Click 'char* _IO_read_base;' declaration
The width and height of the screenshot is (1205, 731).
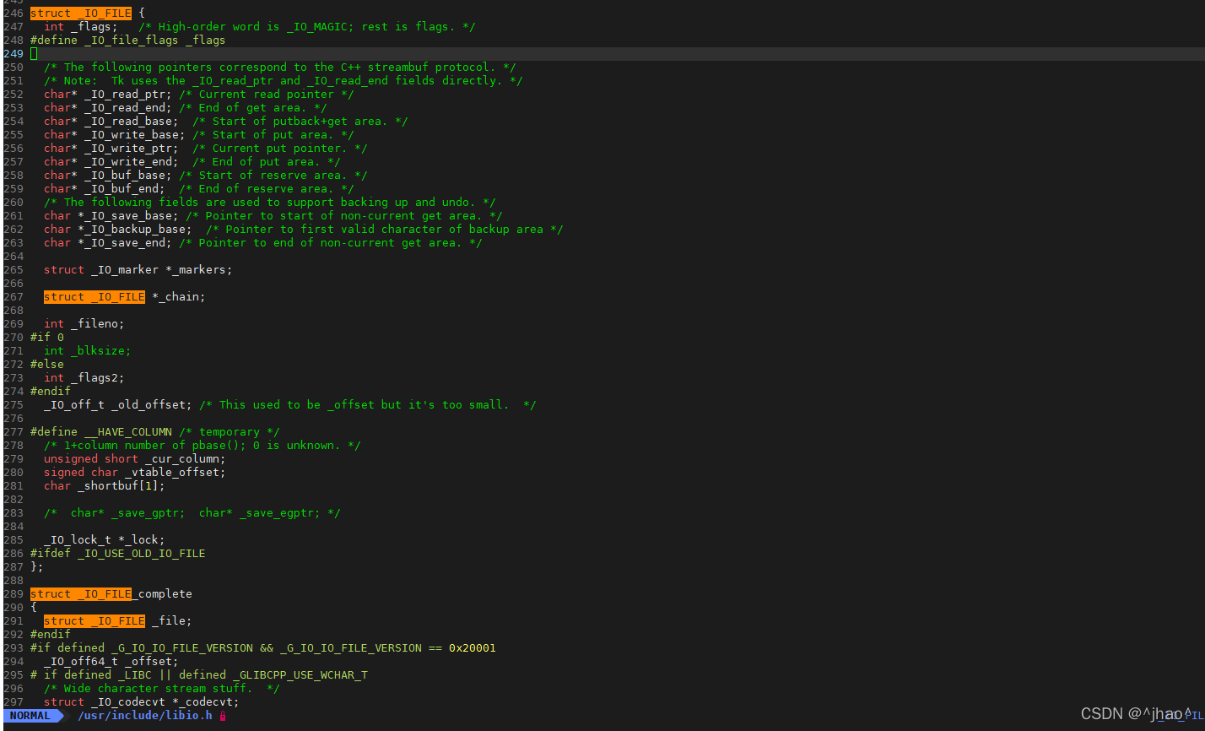click(111, 122)
